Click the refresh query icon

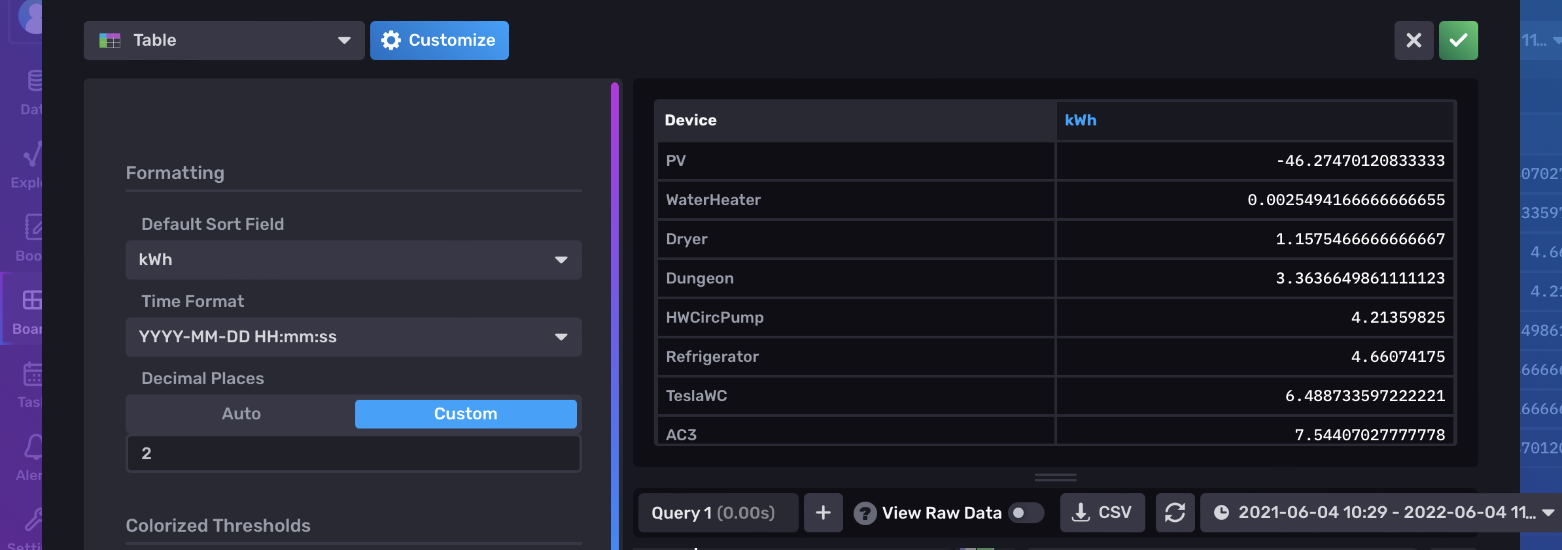click(x=1175, y=513)
